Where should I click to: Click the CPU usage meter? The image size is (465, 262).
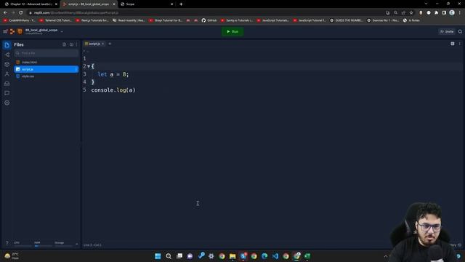[x=23, y=244]
